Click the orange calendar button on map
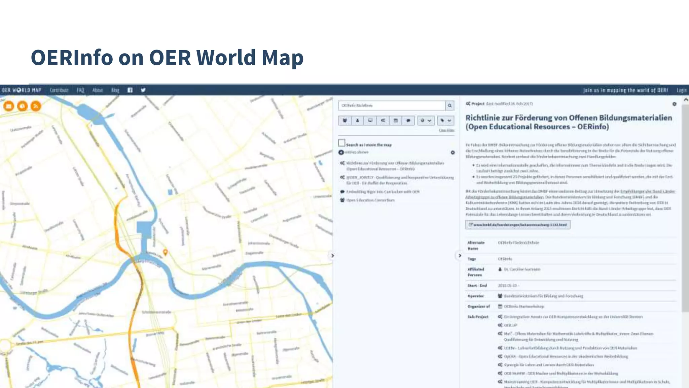Image resolution: width=689 pixels, height=388 pixels. tap(9, 106)
